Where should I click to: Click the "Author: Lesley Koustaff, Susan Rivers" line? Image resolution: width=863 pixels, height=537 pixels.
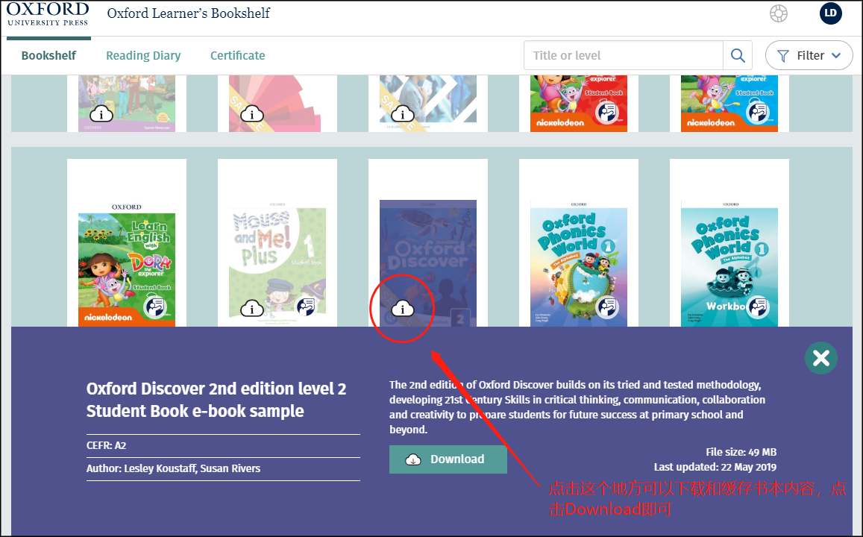pos(173,469)
